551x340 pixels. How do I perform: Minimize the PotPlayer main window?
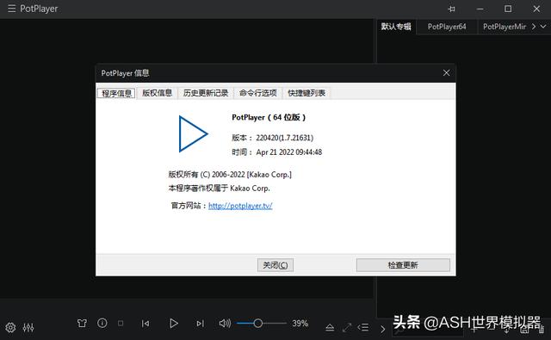[480, 9]
